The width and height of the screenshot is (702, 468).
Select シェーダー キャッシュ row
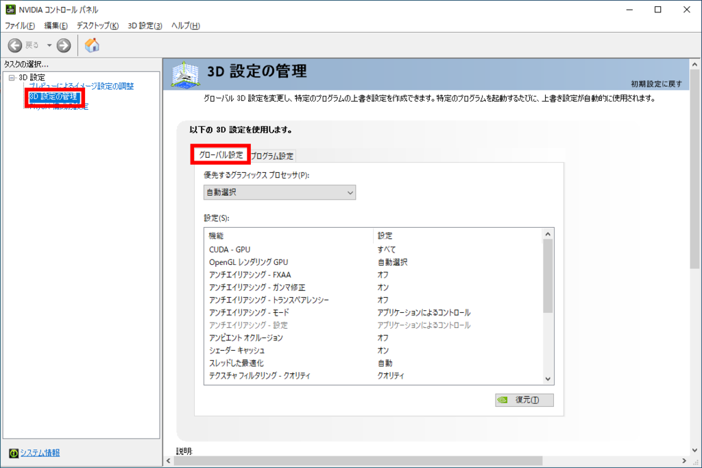[x=374, y=350]
